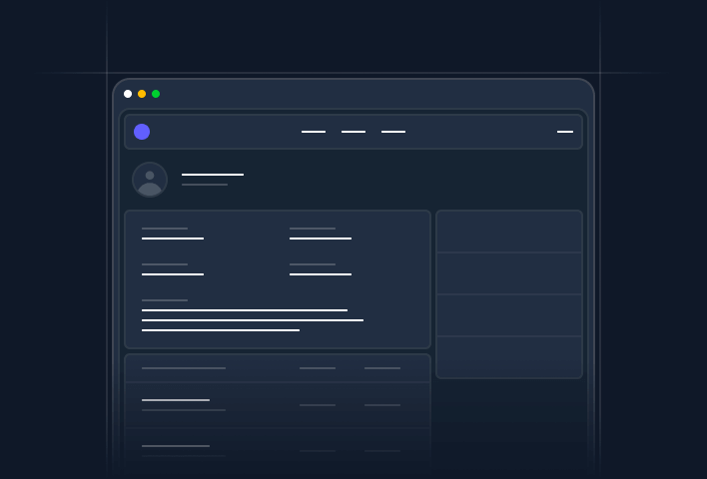The height and width of the screenshot is (479, 707).
Task: Select the first row in right sidebar panel
Action: pyautogui.click(x=509, y=232)
